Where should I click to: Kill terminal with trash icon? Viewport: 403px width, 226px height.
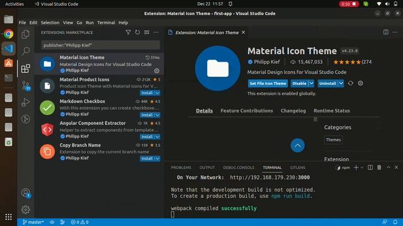pyautogui.click(x=379, y=168)
